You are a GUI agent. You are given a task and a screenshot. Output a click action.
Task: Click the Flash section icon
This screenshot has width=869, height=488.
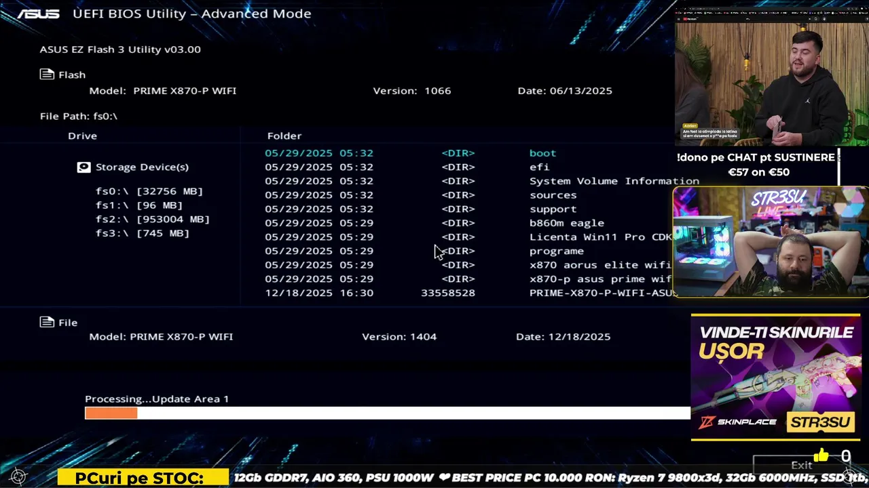pos(47,75)
